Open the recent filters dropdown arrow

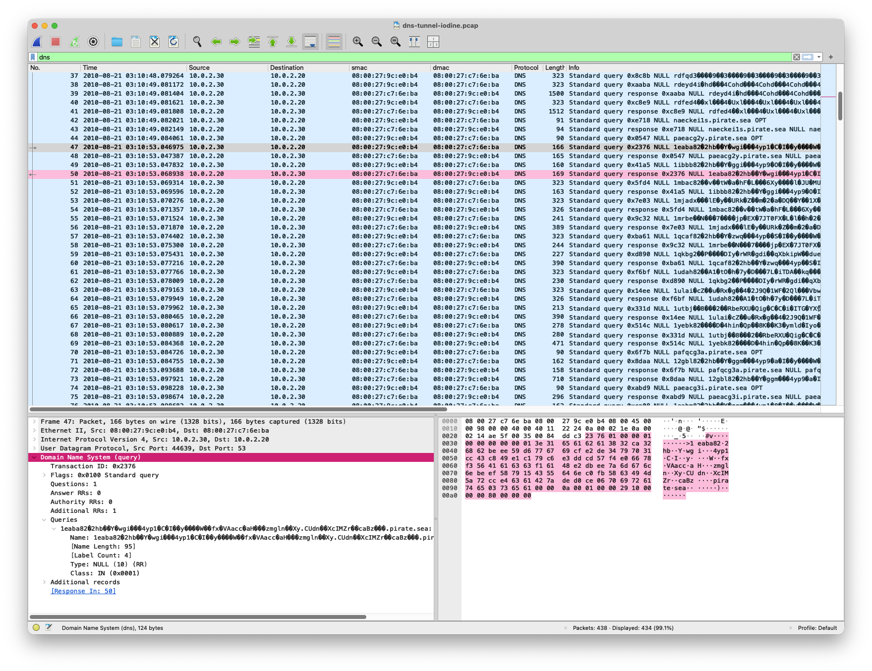(819, 57)
